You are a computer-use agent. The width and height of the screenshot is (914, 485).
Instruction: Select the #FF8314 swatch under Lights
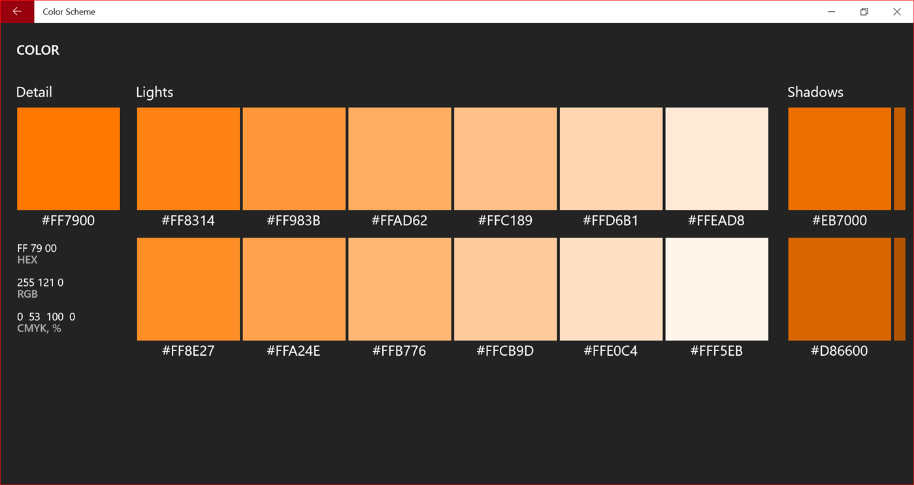tap(188, 159)
